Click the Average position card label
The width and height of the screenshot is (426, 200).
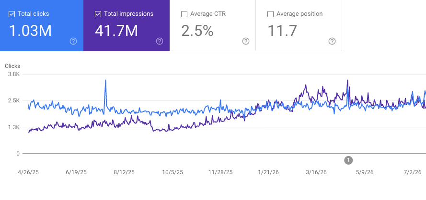[x=299, y=14]
